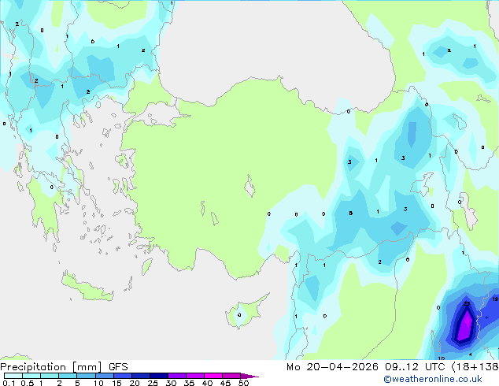The height and width of the screenshot is (386, 499).
Task: Select the 5–10 mm legend color box
Action: [86, 376]
